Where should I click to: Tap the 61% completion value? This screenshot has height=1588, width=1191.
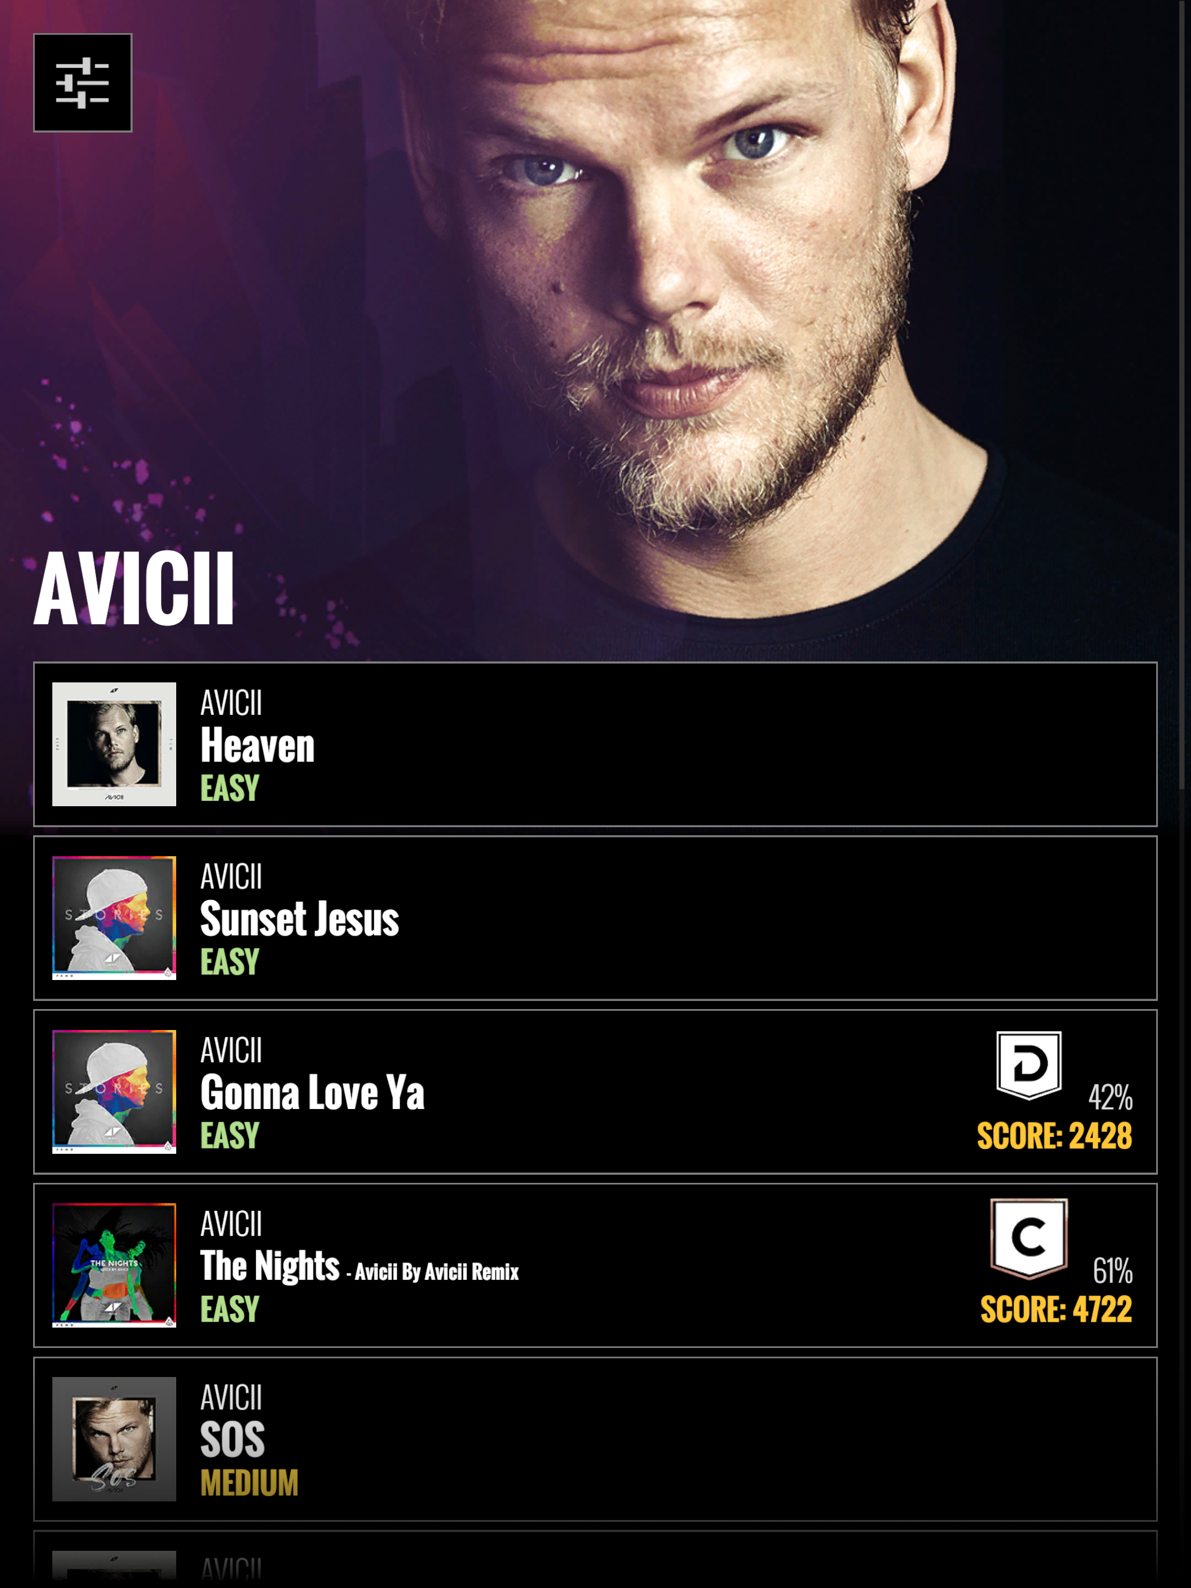tap(1112, 1271)
